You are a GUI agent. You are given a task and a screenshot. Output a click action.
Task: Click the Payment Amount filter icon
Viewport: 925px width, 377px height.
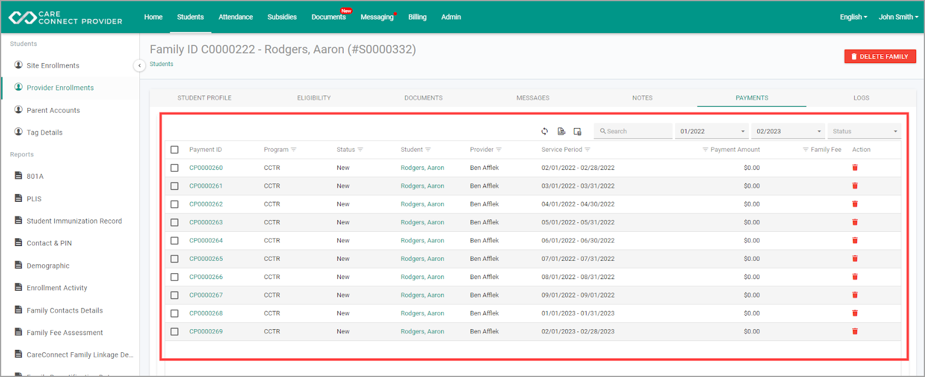tap(705, 150)
